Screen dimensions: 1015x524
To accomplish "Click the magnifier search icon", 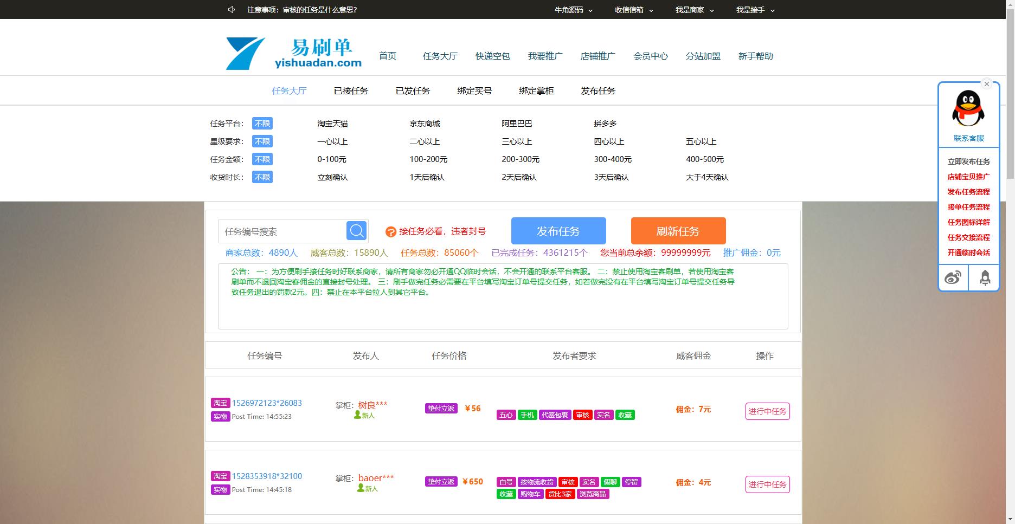I will (x=357, y=231).
